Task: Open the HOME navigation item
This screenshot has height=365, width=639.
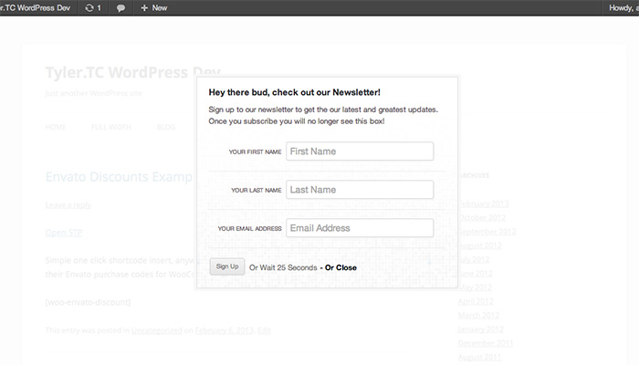Action: pos(56,127)
